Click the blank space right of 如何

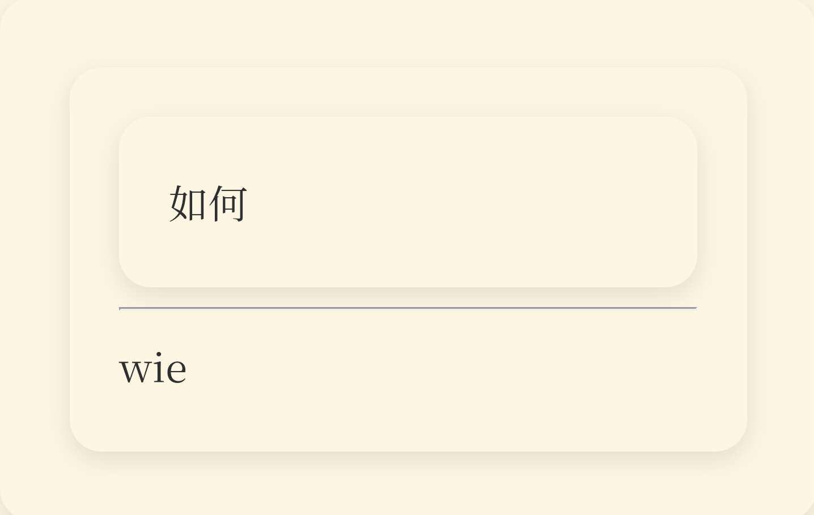[470, 203]
